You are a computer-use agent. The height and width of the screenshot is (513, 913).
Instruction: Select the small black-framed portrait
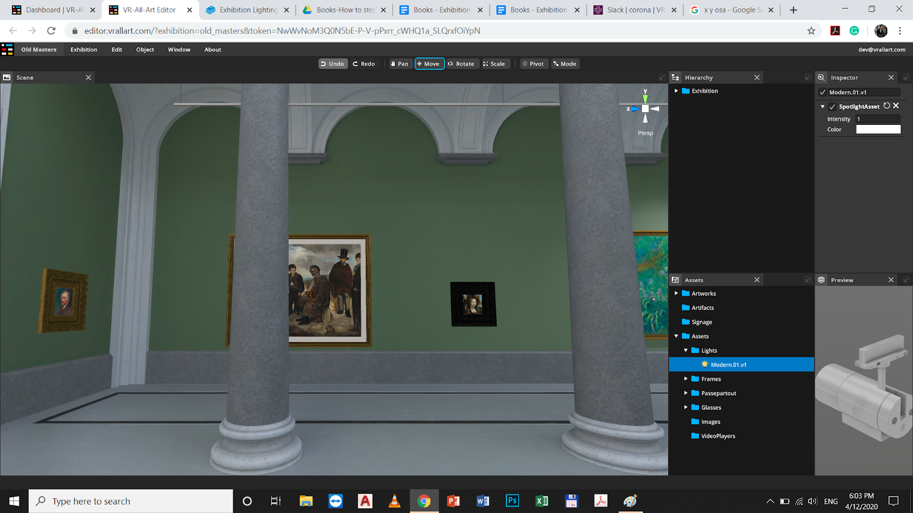tap(473, 304)
